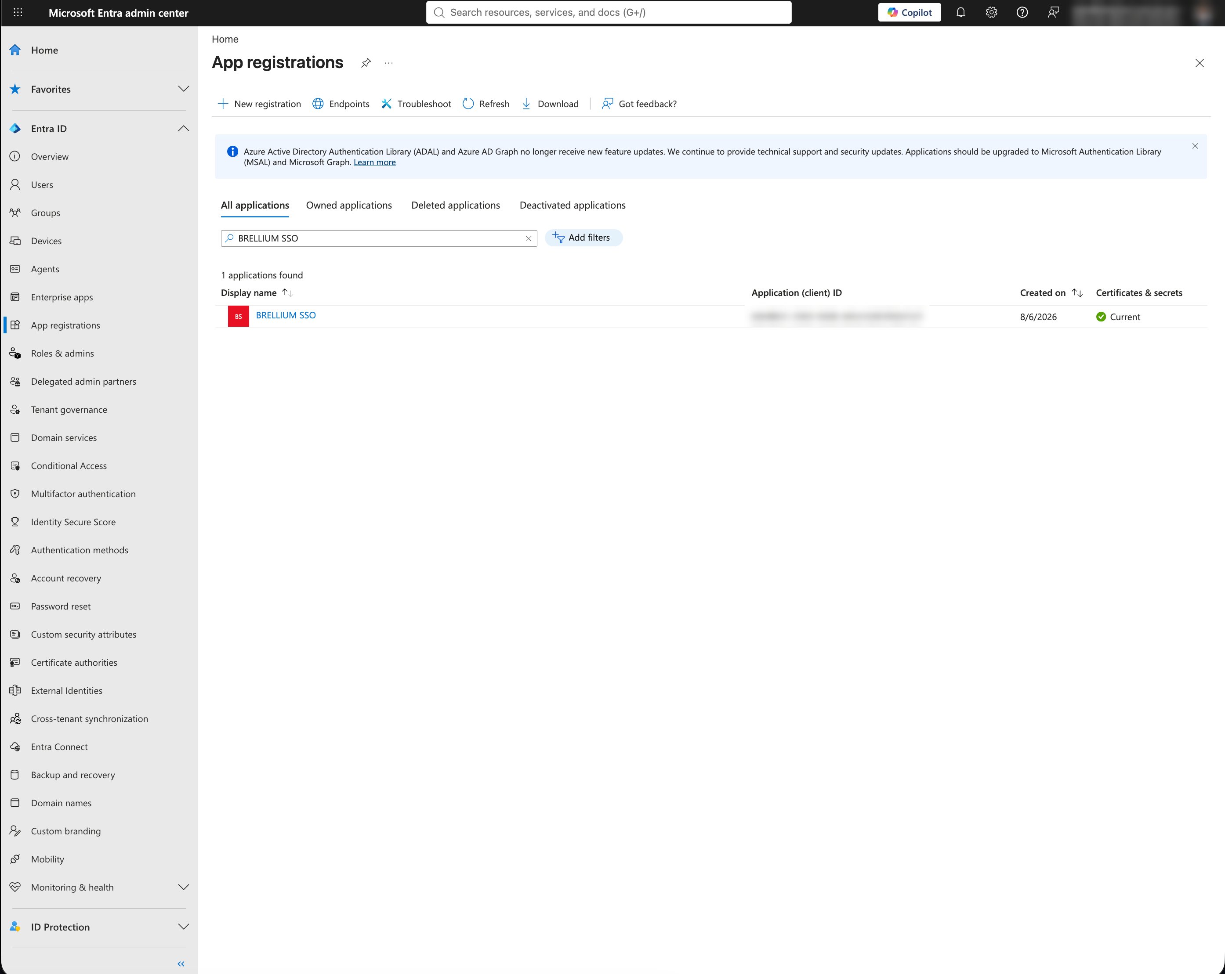
Task: Open Multifactor authentication in the sidebar
Action: coord(83,494)
